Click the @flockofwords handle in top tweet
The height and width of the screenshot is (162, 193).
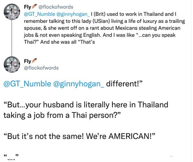56,7
